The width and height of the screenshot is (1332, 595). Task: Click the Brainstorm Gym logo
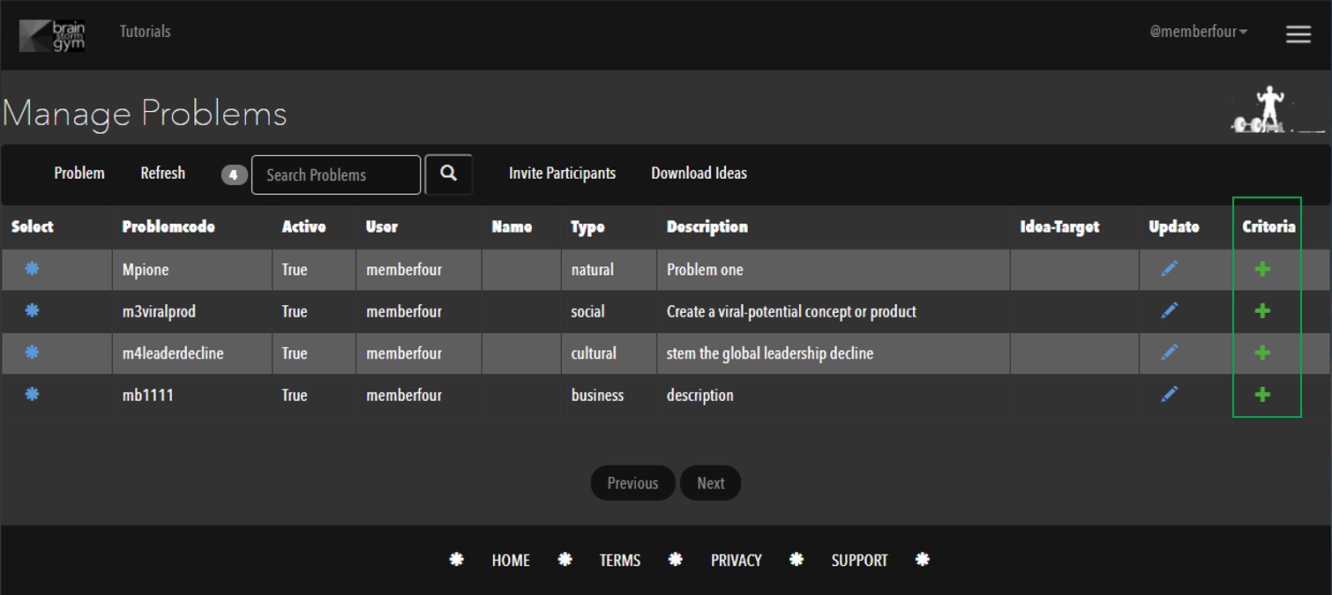pyautogui.click(x=52, y=35)
